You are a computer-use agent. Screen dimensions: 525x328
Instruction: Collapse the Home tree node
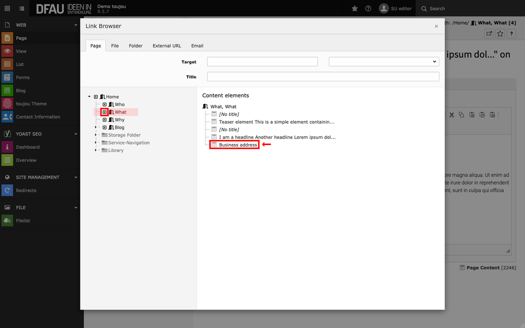click(89, 97)
